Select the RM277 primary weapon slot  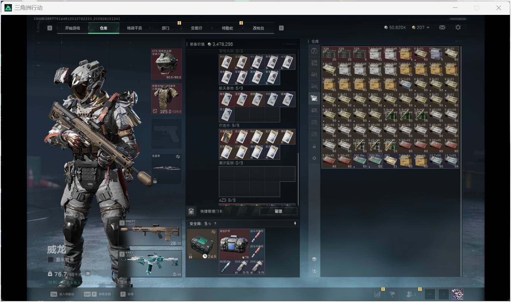tap(150, 233)
